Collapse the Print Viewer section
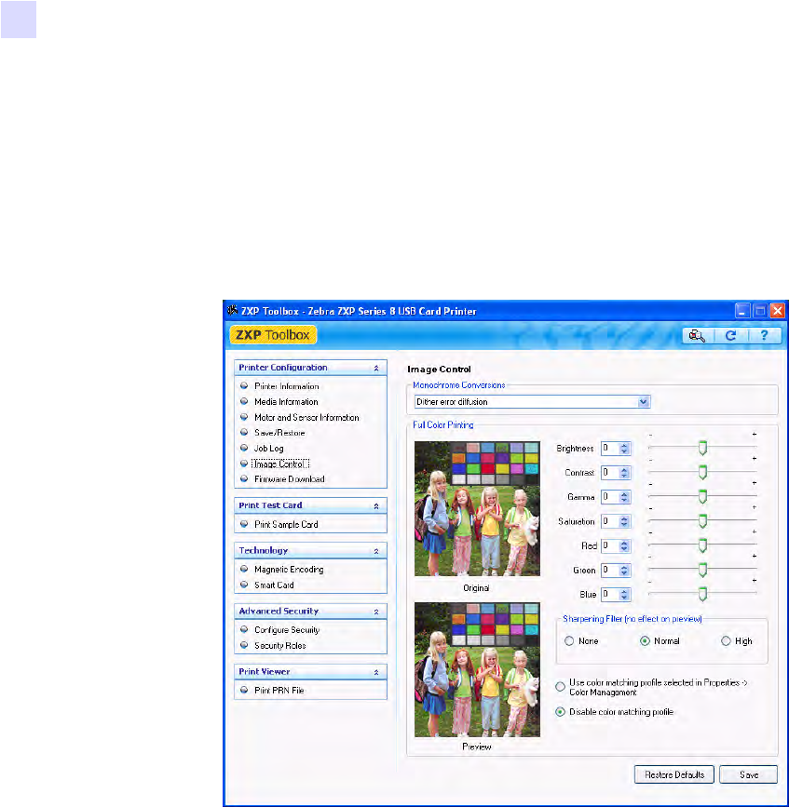Screen dimensions: 789x807 pyautogui.click(x=376, y=672)
